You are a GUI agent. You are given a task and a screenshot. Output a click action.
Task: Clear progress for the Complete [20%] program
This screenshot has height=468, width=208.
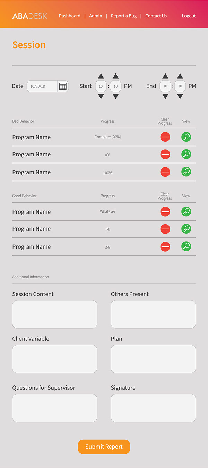click(165, 137)
